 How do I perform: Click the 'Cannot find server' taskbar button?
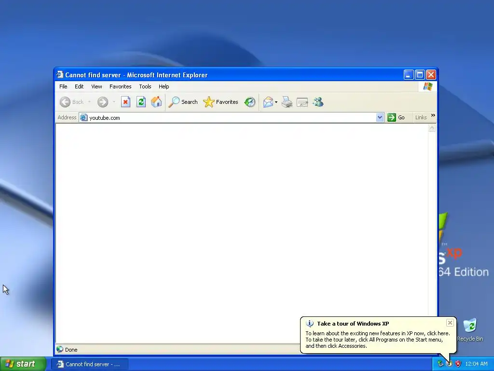(x=89, y=364)
